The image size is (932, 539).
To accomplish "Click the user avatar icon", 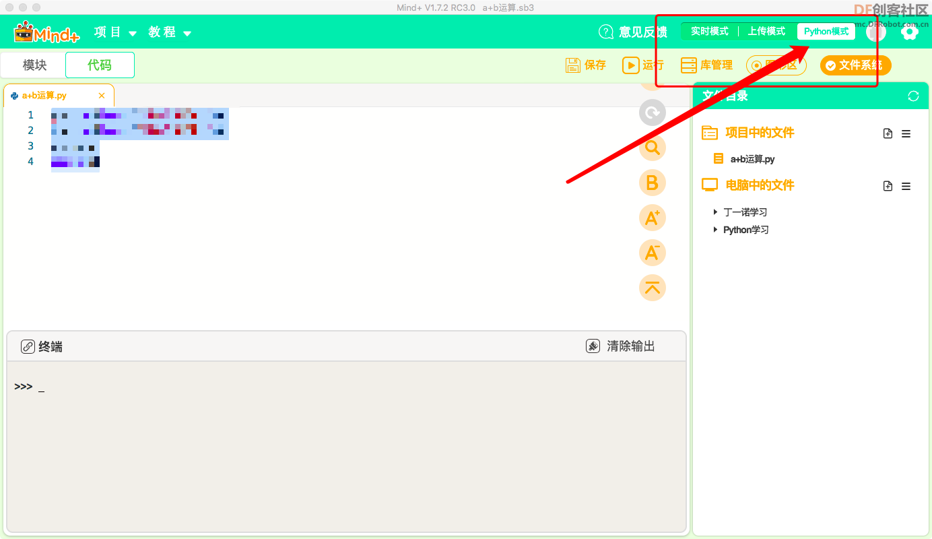I will point(876,32).
